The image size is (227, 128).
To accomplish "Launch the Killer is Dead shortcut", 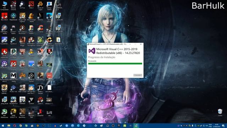I will point(22,89).
